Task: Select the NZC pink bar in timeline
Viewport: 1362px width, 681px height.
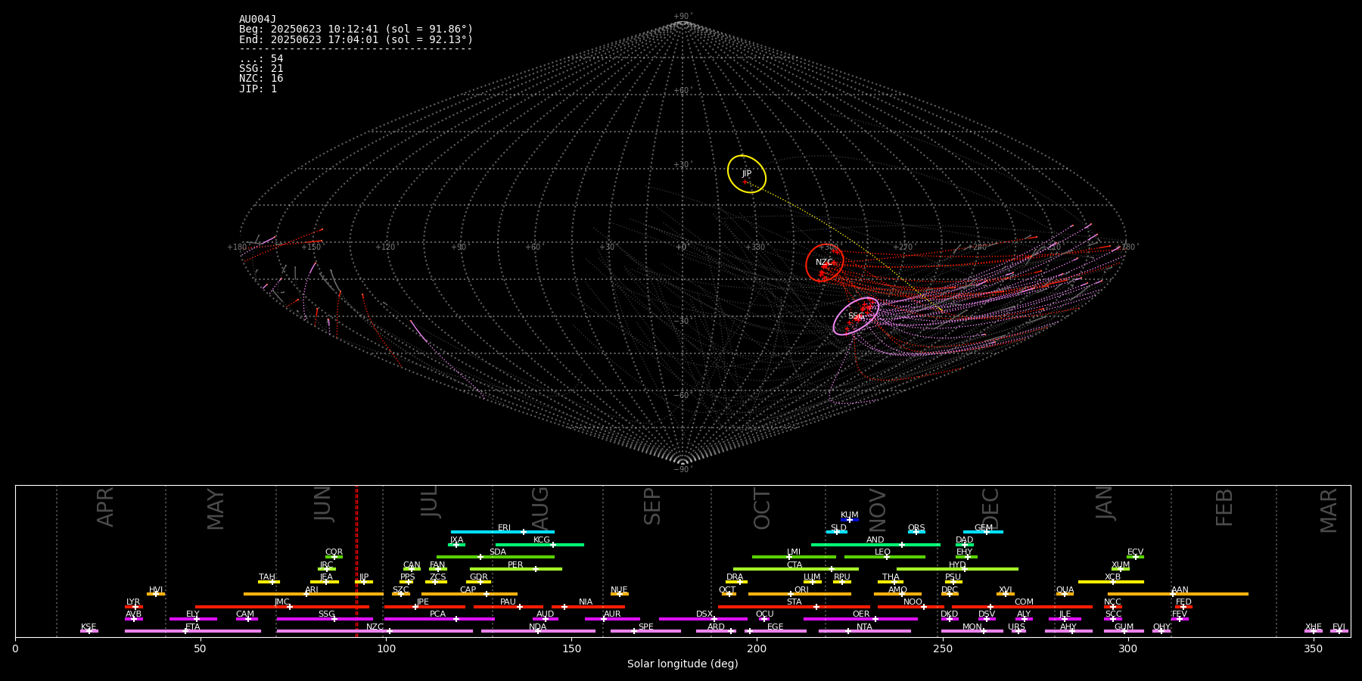Action: [x=375, y=631]
